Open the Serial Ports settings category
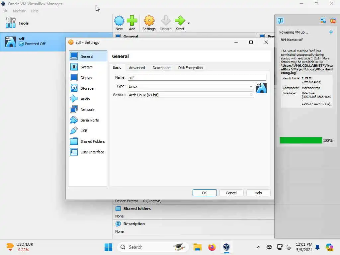The height and width of the screenshot is (255, 340). [x=88, y=120]
